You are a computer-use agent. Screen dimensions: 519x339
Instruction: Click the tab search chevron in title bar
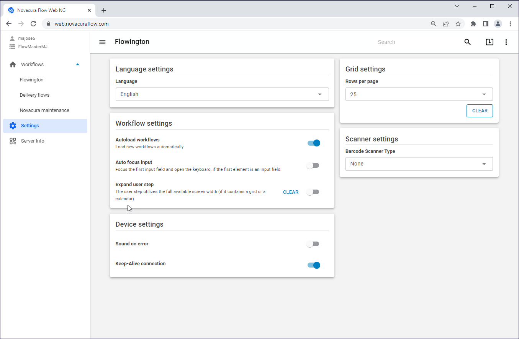[457, 6]
